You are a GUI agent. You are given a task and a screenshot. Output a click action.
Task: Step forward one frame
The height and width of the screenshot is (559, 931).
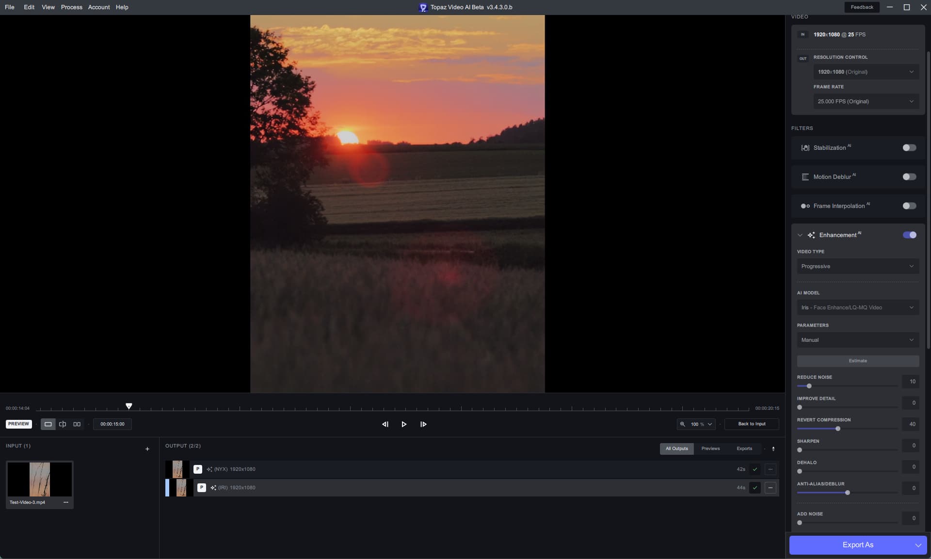pyautogui.click(x=423, y=424)
